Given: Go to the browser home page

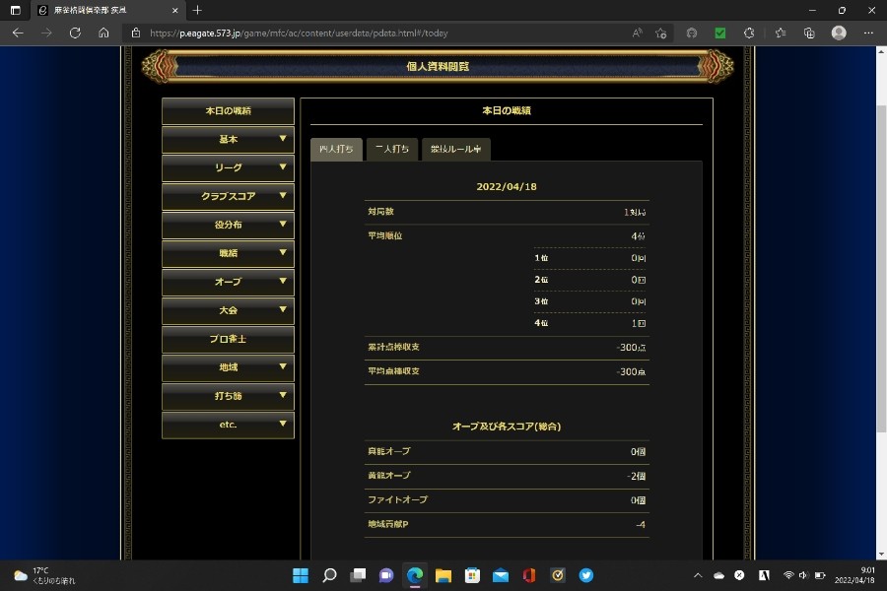Looking at the screenshot, I should [103, 33].
